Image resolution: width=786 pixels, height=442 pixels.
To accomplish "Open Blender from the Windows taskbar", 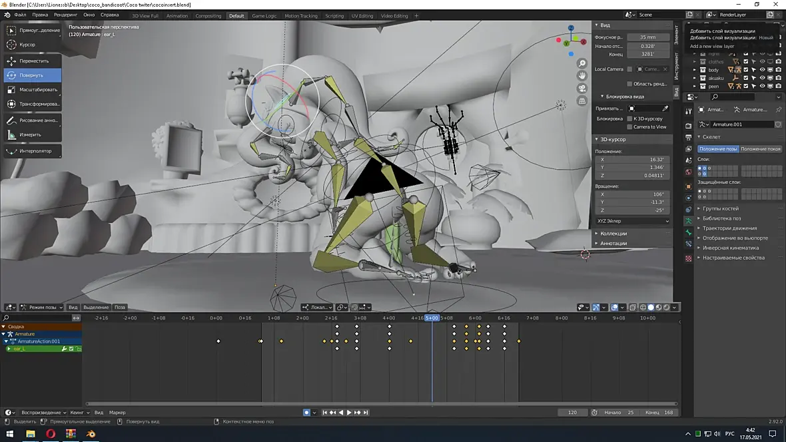I will pyautogui.click(x=91, y=434).
